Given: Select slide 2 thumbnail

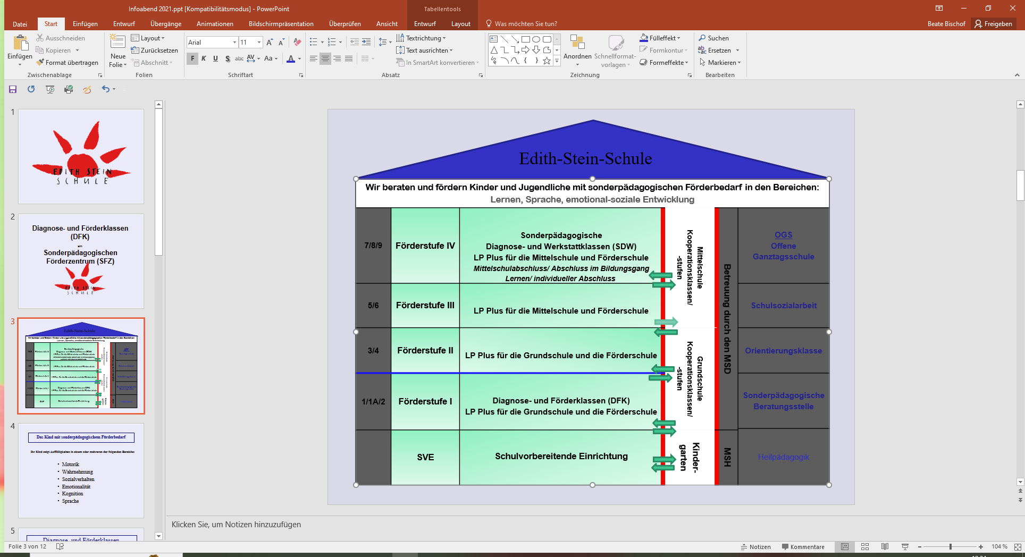Looking at the screenshot, I should (81, 261).
